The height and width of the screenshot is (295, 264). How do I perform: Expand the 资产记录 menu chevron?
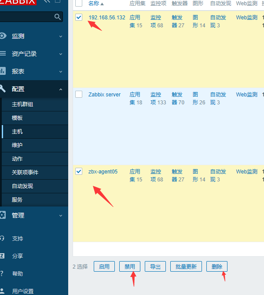coord(61,54)
